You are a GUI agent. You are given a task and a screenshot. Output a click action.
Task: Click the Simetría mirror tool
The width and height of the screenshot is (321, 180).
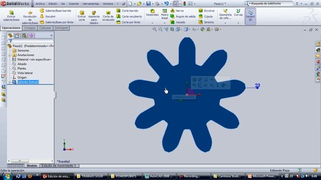click(206, 22)
